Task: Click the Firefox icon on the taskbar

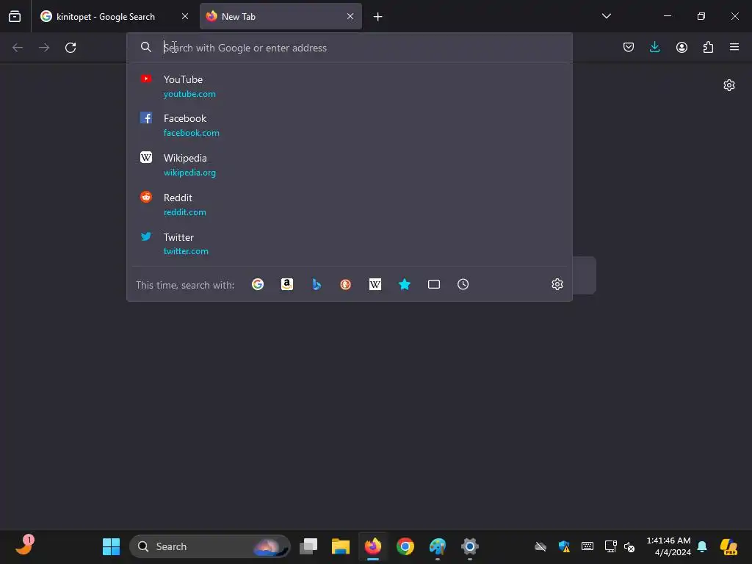Action: [x=373, y=546]
